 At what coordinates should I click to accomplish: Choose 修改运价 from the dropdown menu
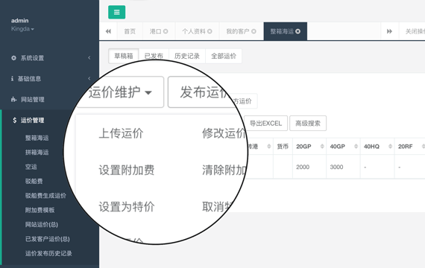coord(224,133)
